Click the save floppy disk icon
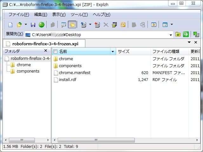This screenshot has width=203, height=152. click(x=33, y=25)
